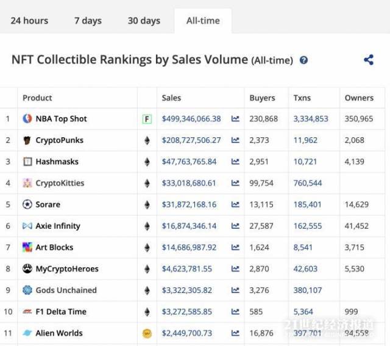Click the Sorare product logo
390x346 pixels.
pyautogui.click(x=27, y=204)
